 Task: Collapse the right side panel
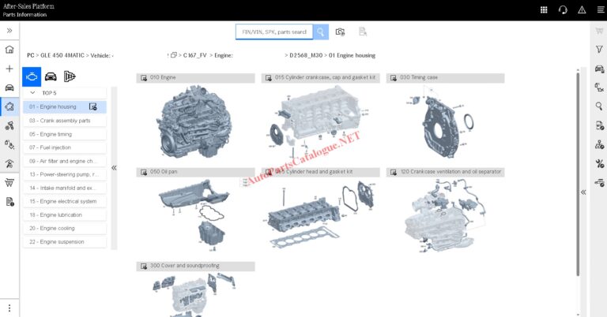pyautogui.click(x=583, y=192)
